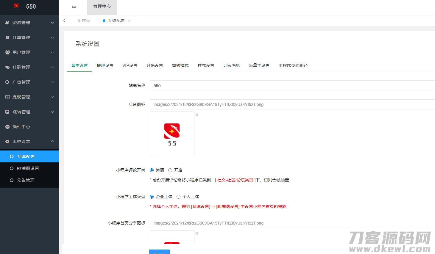Click the 550 logo icon in header
435x254 pixels.
pos(16,6)
